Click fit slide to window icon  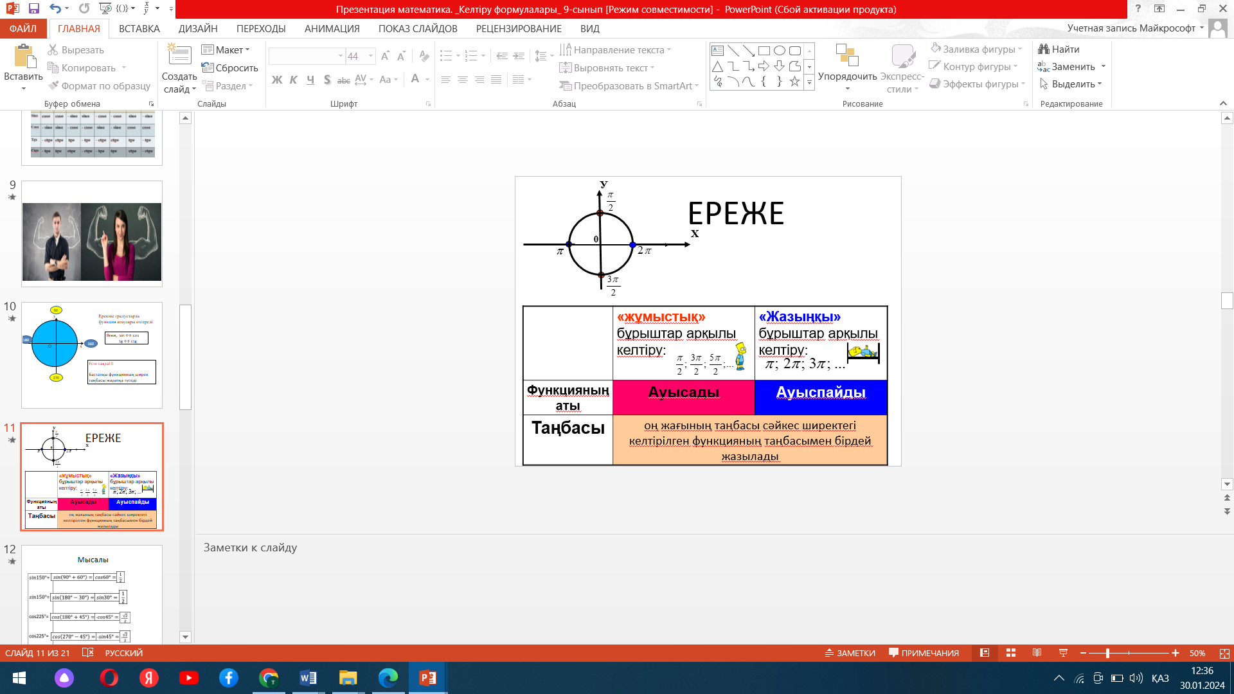1224,653
